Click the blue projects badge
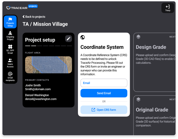Viewport: 178px width, 139px height. click(33, 6)
